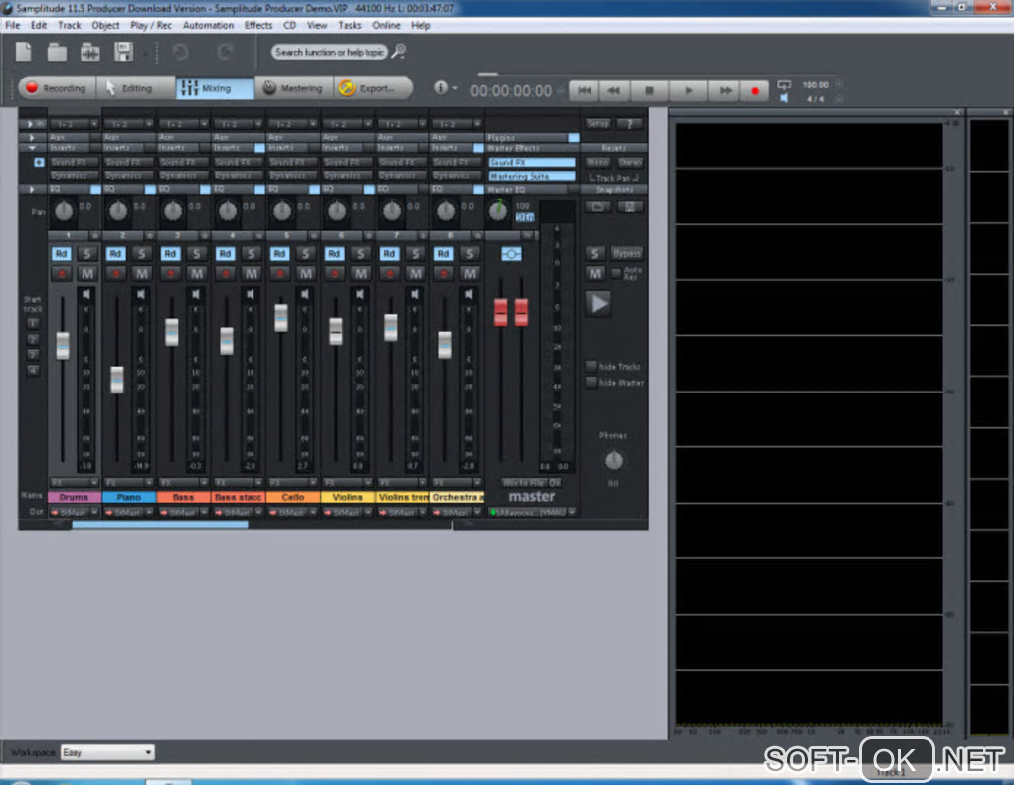
Task: Jump to project start with the skip-back transport button
Action: (584, 91)
